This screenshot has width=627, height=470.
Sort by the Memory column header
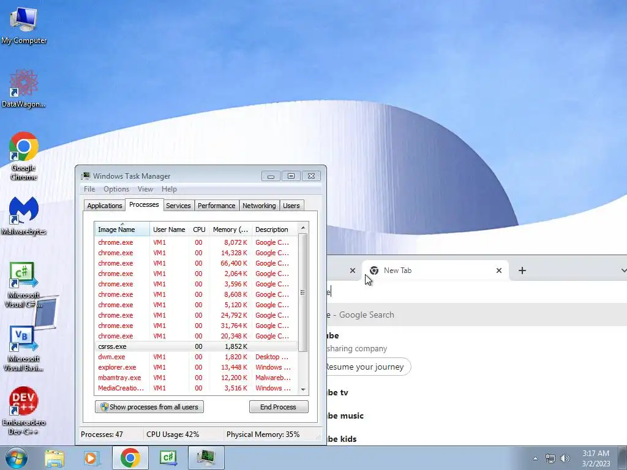(230, 229)
